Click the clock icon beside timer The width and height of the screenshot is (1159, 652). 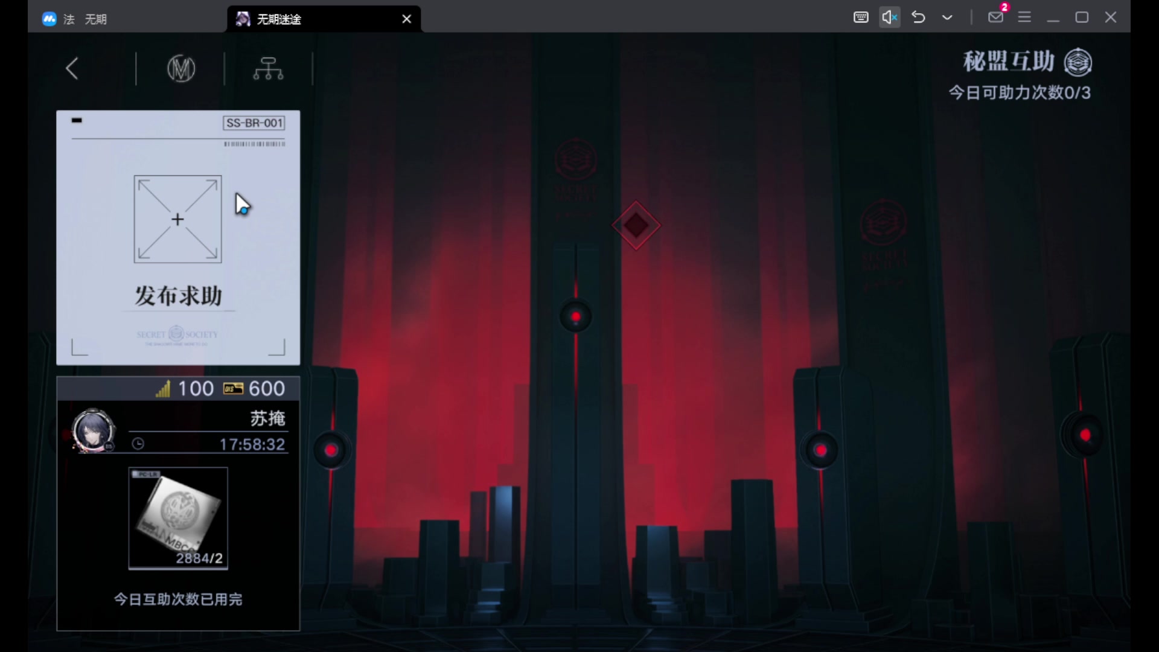coord(138,444)
